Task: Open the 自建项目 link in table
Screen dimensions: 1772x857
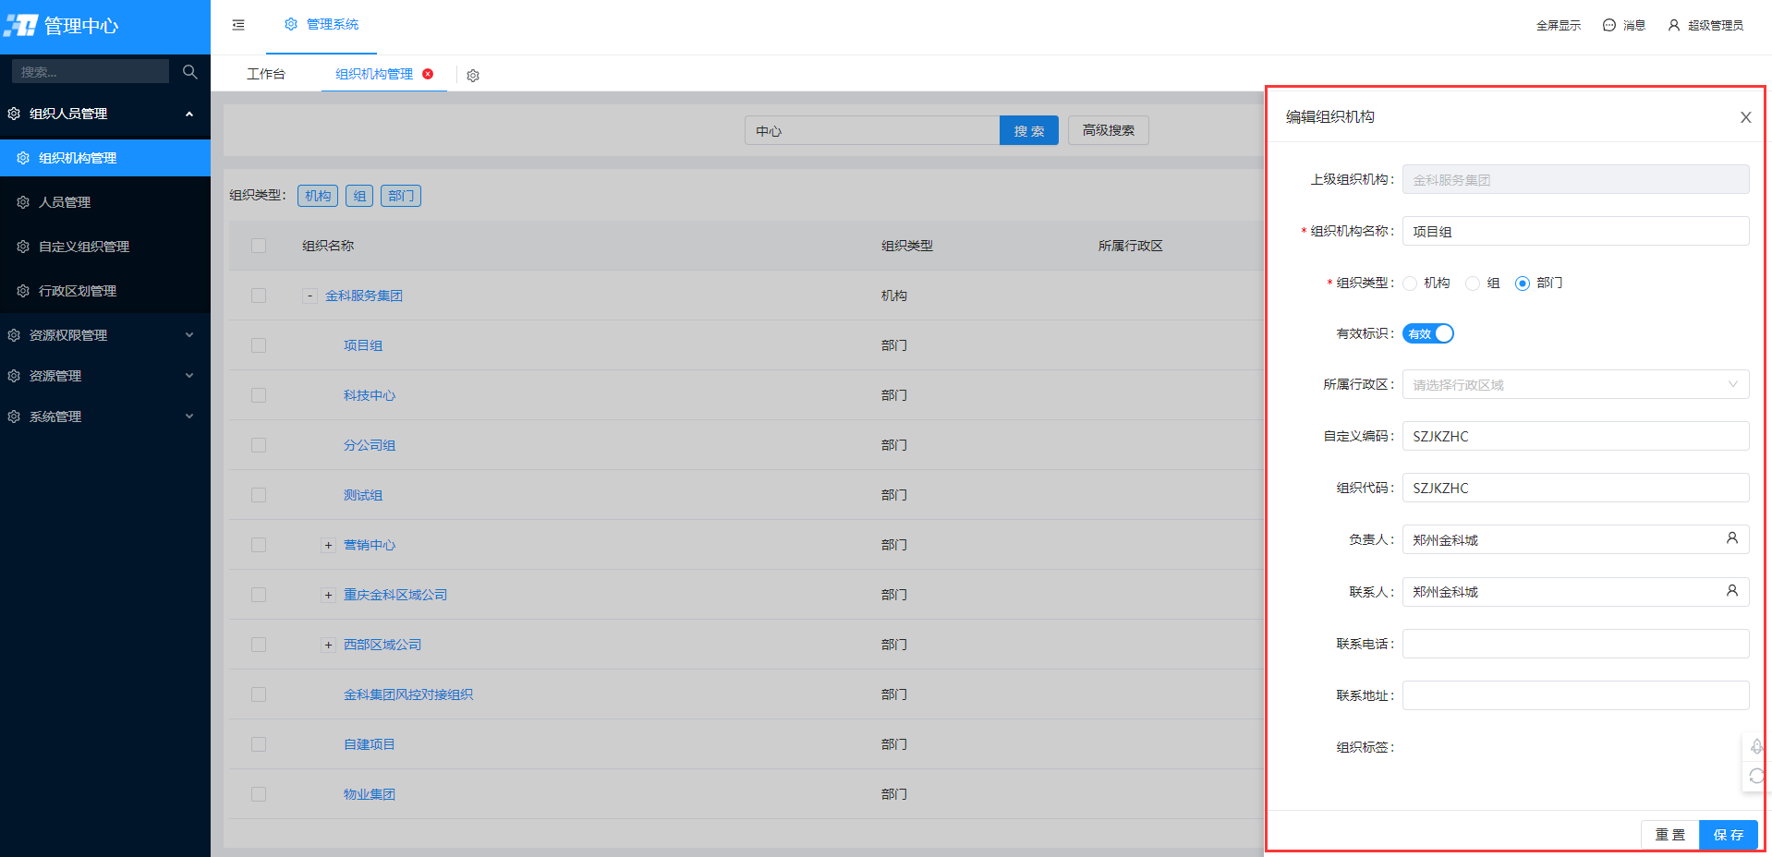Action: 370,744
